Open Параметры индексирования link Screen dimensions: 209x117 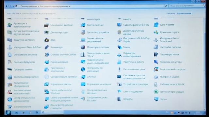[132, 55]
